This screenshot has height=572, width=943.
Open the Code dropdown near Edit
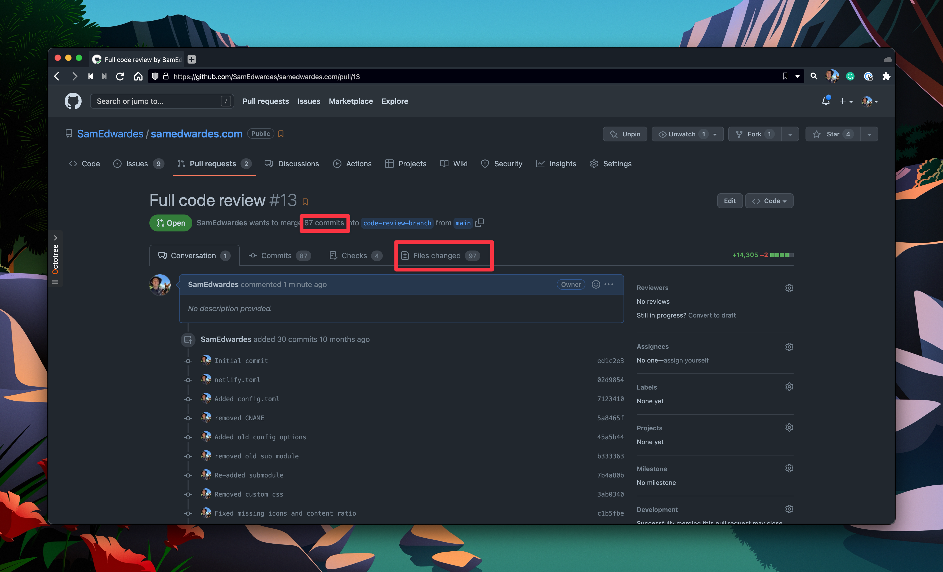[769, 200]
